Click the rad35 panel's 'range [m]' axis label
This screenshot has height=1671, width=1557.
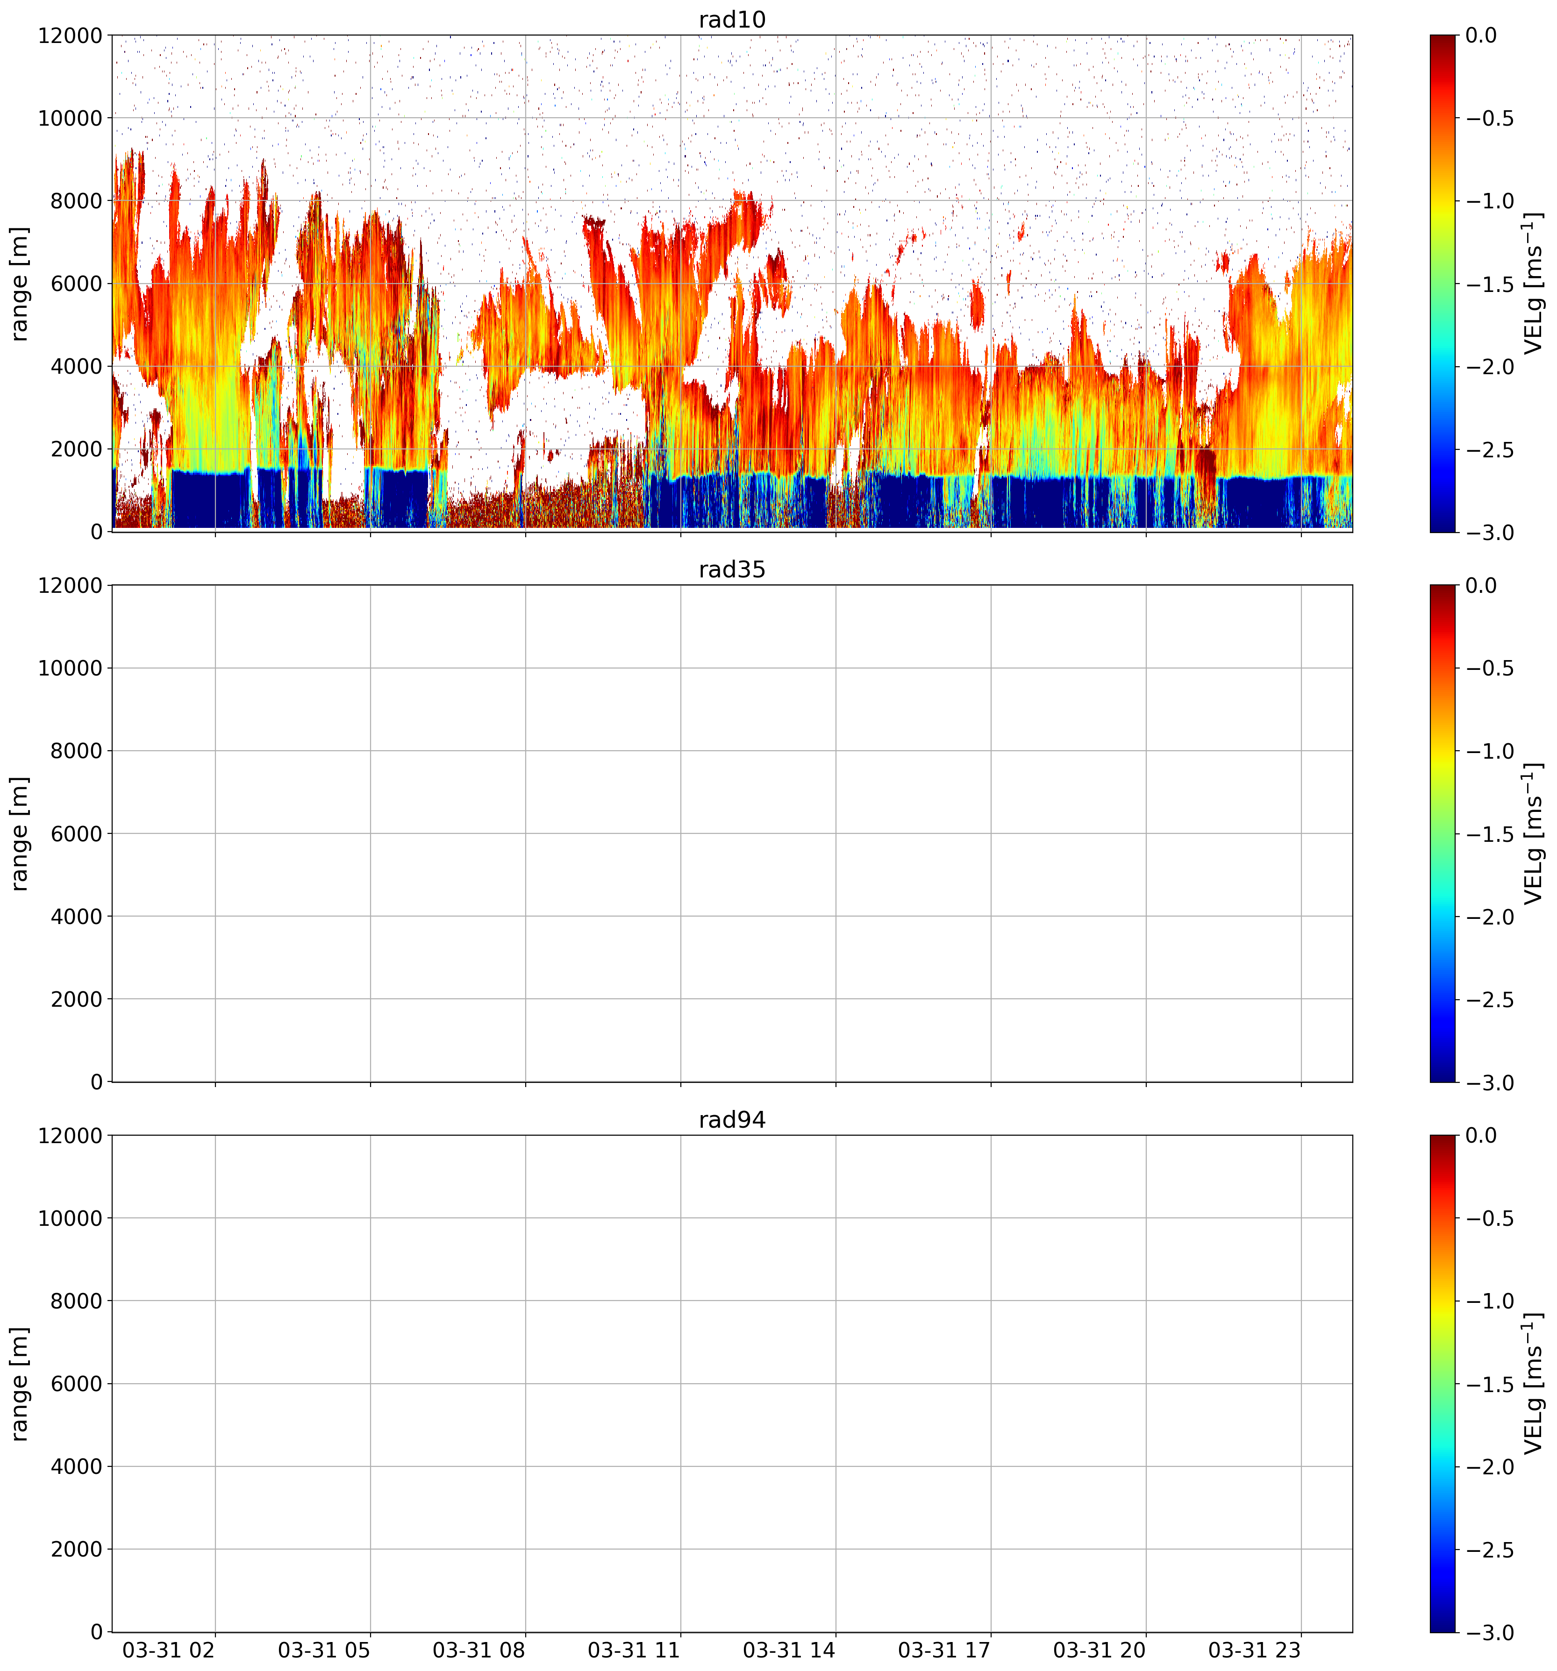(19, 834)
